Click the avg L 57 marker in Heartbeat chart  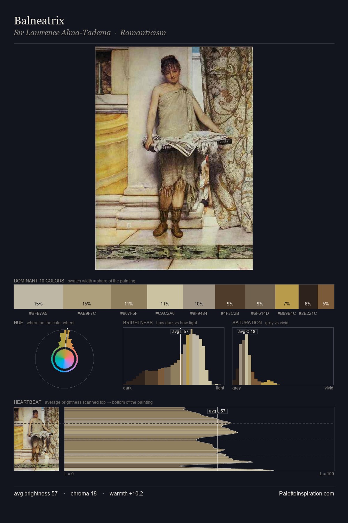coord(217,411)
